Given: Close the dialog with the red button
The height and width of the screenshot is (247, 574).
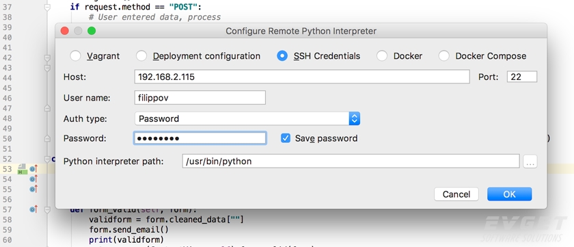Looking at the screenshot, I should [x=65, y=31].
